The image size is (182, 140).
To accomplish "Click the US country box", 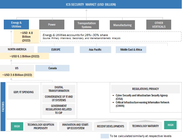I will (x=17, y=68).
